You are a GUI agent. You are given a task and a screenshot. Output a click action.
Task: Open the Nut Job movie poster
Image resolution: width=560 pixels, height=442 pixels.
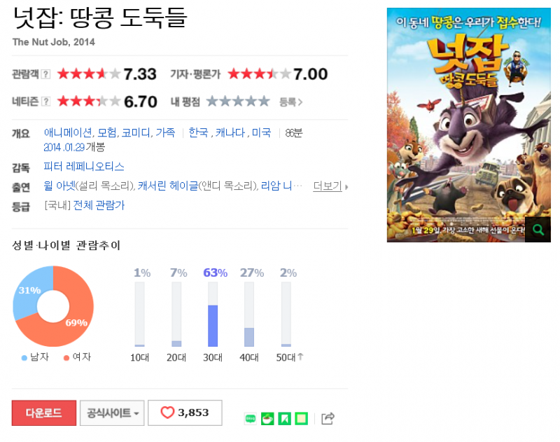pyautogui.click(x=469, y=125)
